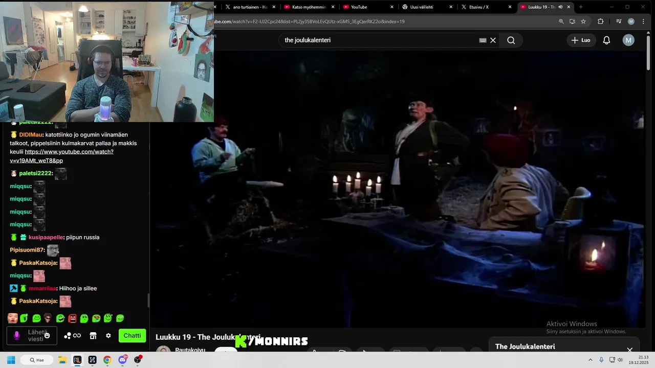This screenshot has width=655, height=368.
Task: Send chat message with the Chatti button
Action: point(132,336)
